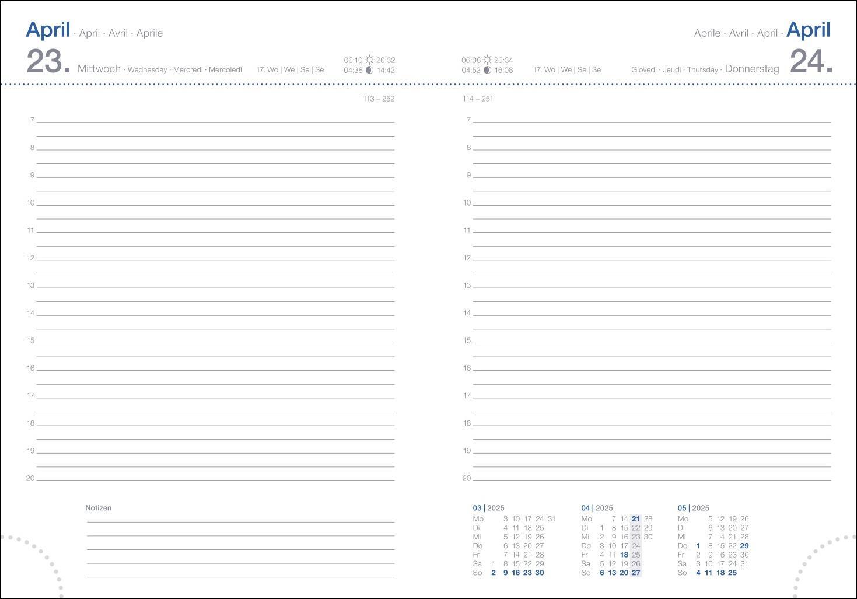This screenshot has width=857, height=599.
Task: Click the week label 17. Wo on the April 23 page
Action: pos(267,69)
